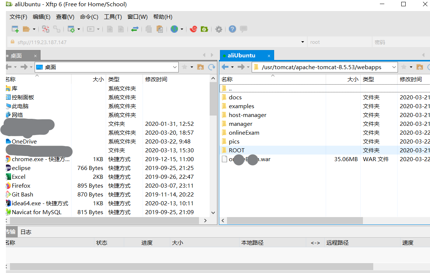Screen dimensions: 430x273
Task: Sort the local pane by 修改时间 header
Action: (176, 79)
